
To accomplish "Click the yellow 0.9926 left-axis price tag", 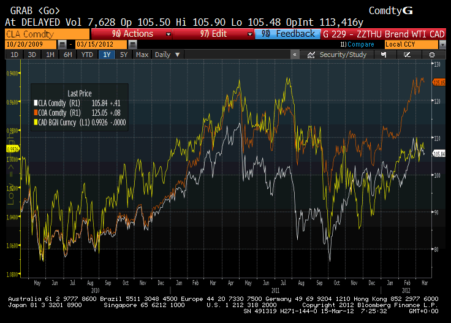I will (13, 149).
